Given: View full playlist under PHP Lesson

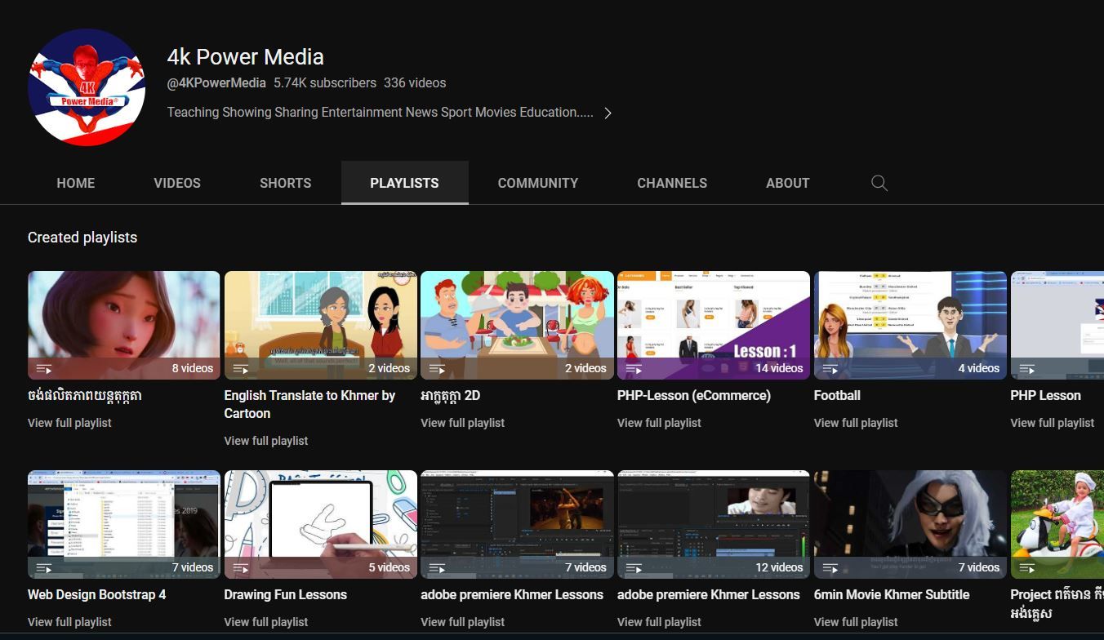Looking at the screenshot, I should click(x=1053, y=423).
